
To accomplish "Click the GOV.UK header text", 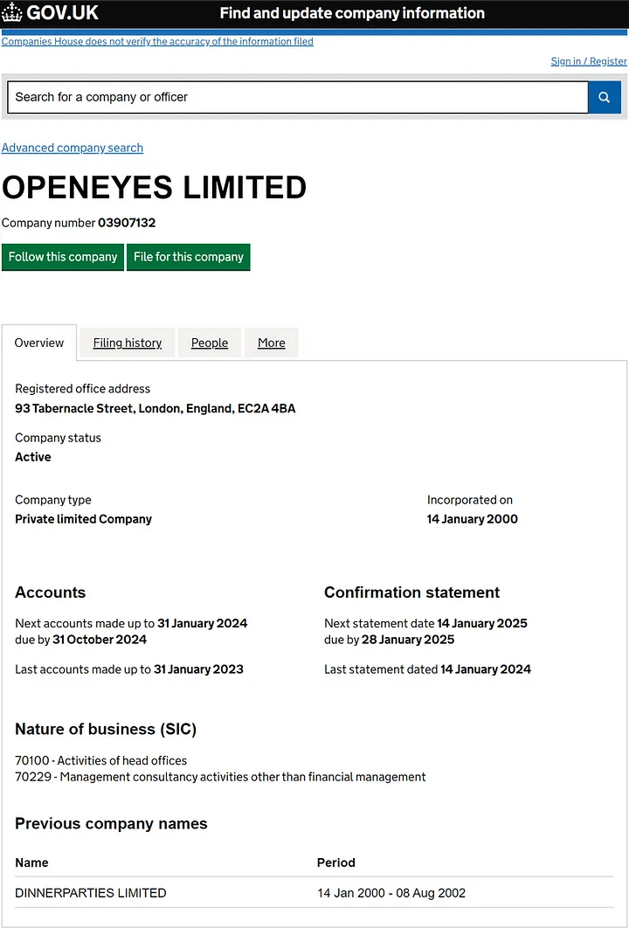I will pos(63,13).
